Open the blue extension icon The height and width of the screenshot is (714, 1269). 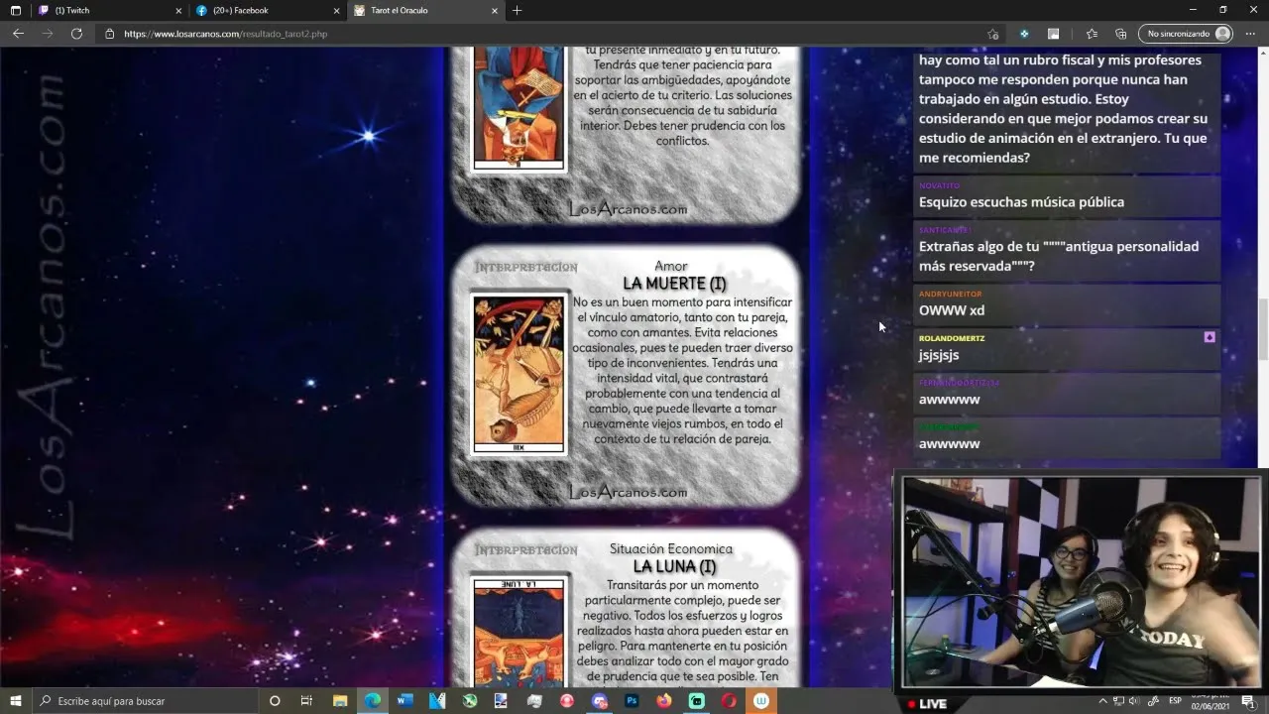[x=1024, y=34]
